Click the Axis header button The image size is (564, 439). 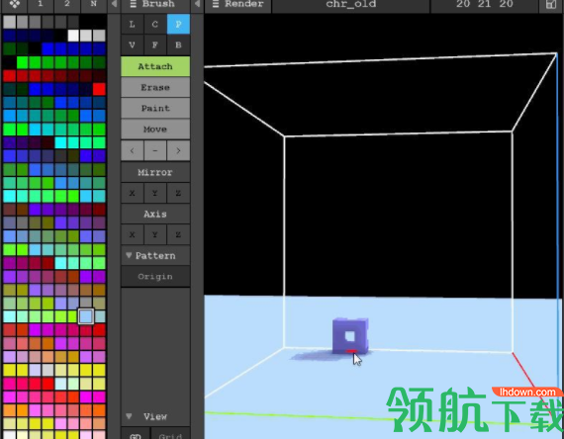point(155,214)
